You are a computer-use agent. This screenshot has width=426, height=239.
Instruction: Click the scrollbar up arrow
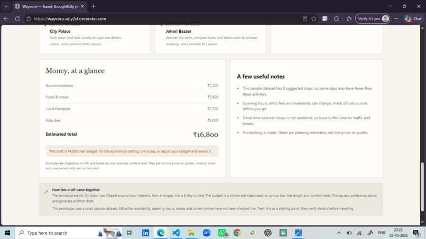click(x=422, y=27)
